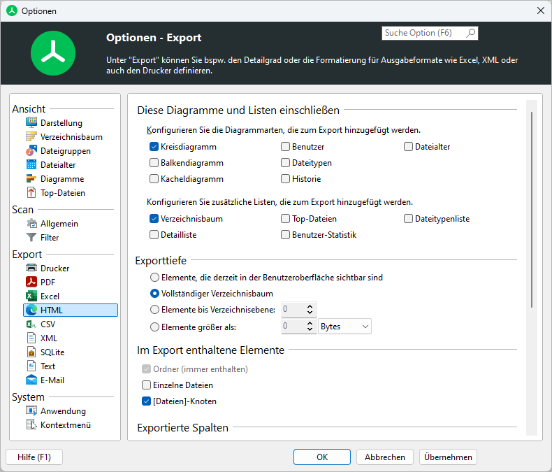The height and width of the screenshot is (472, 552).
Task: Enable the Balkendiagramm checkbox
Action: point(154,163)
